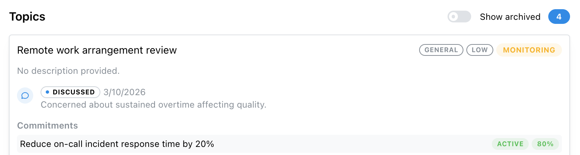Viewport: 580px width, 155px height.
Task: Click the Topics section heading
Action: pos(27,17)
